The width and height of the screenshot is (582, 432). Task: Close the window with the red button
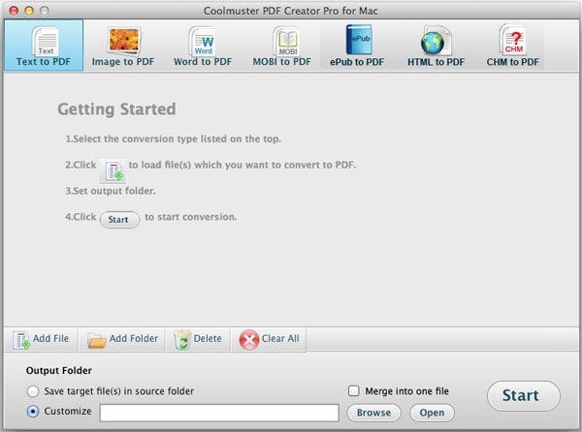tap(14, 11)
